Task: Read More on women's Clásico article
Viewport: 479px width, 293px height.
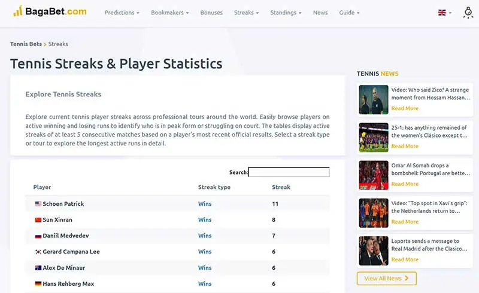Action: [405, 146]
